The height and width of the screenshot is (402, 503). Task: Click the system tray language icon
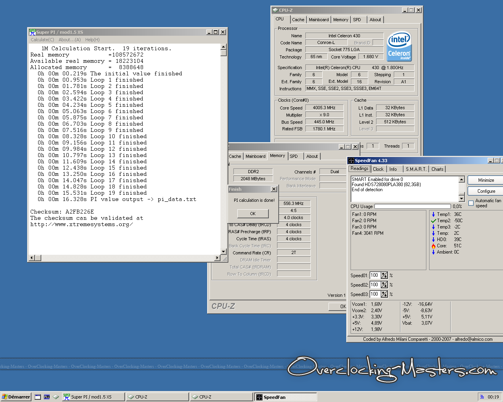click(482, 397)
